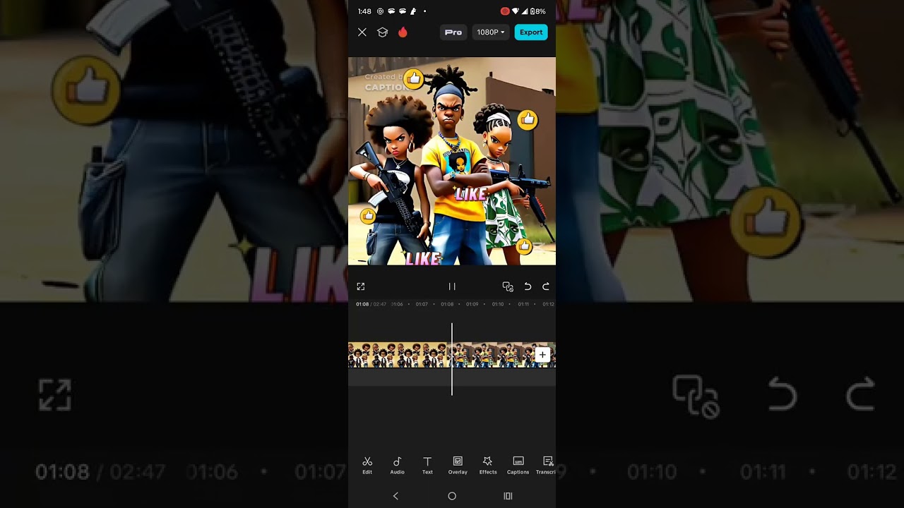Select the bottom LIKE text sticker in preview
Image resolution: width=904 pixels, height=508 pixels.
[423, 259]
